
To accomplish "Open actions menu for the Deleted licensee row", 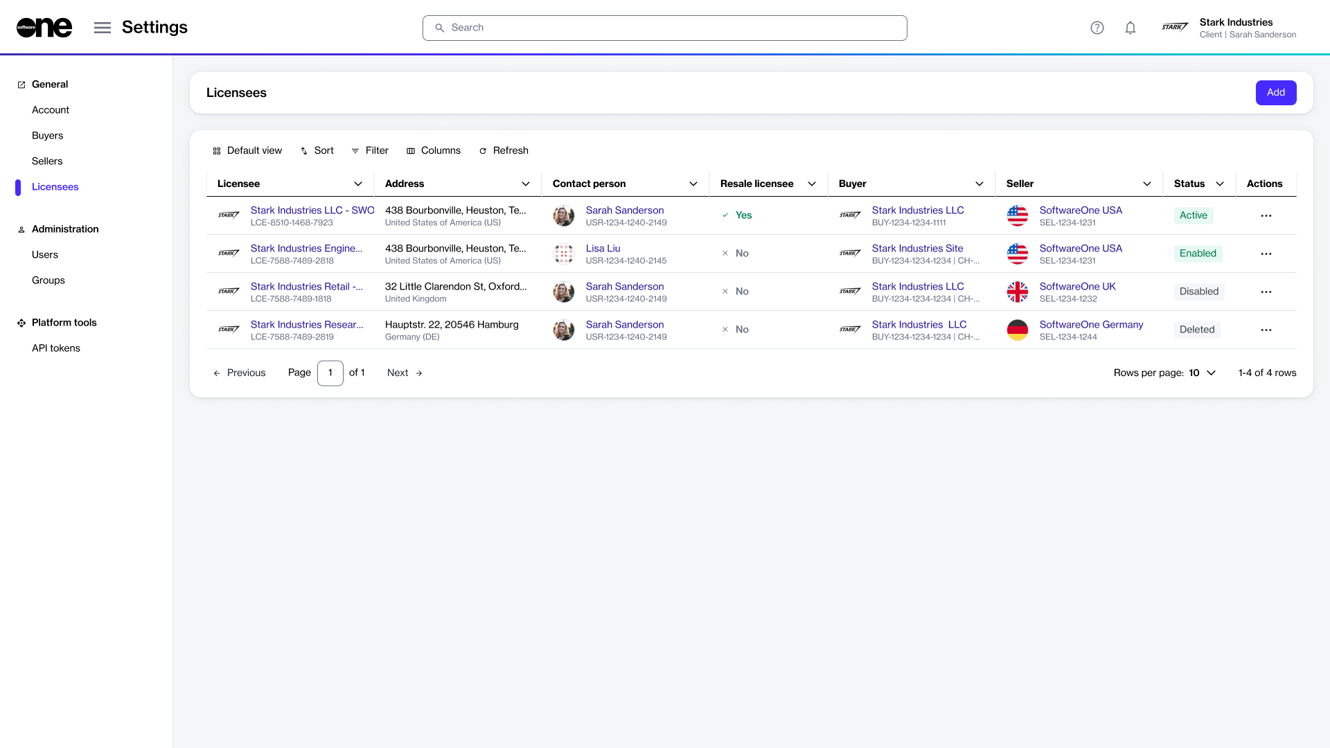I will [1266, 330].
